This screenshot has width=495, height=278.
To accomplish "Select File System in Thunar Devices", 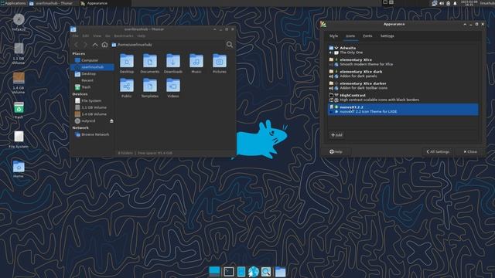I will tap(92, 101).
